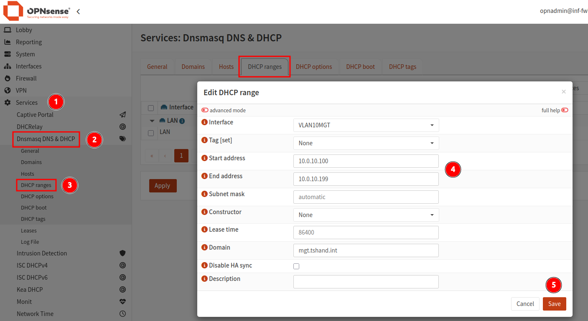588x321 pixels.
Task: Open Monit via its heartbeat icon
Action: pyautogui.click(x=122, y=301)
